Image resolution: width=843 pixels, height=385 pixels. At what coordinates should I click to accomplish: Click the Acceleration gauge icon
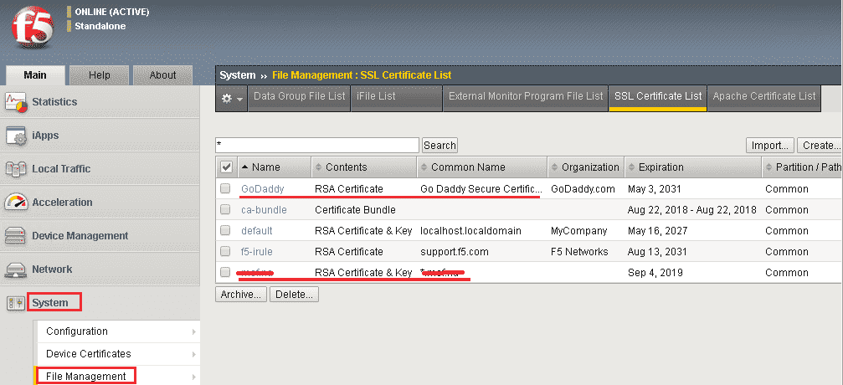point(16,203)
